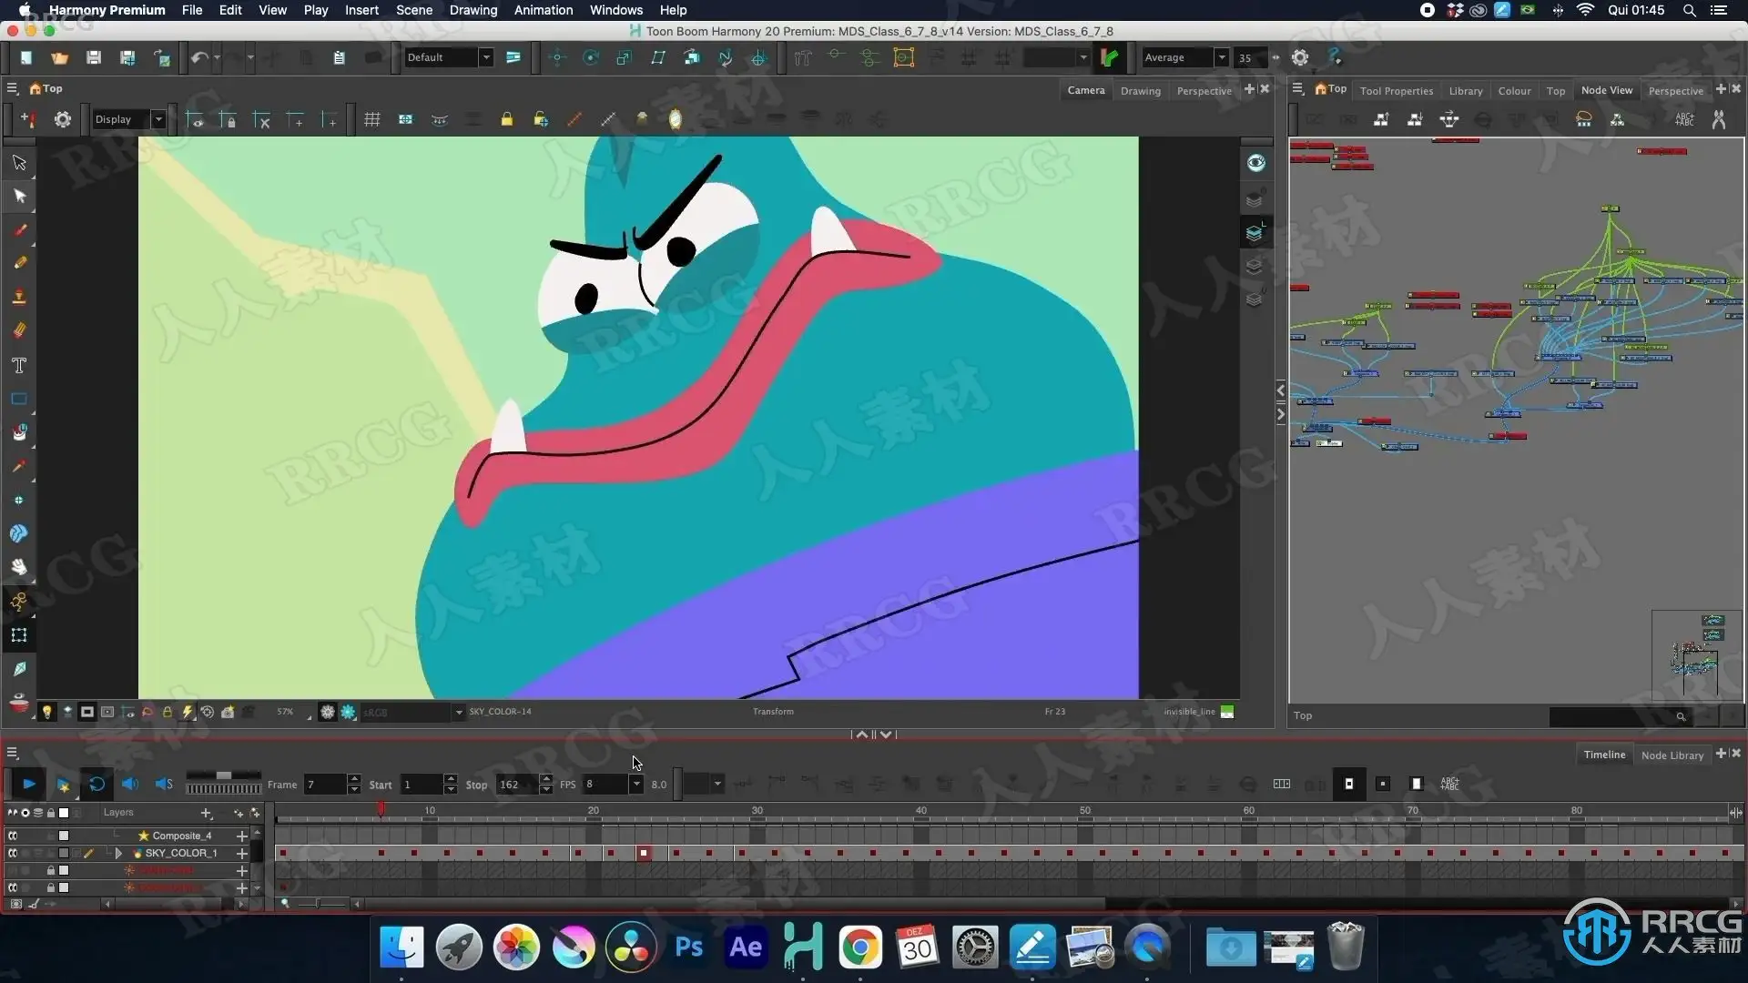Click the Top home button in Camera view
Screen dimensions: 1748x983
coord(46,88)
